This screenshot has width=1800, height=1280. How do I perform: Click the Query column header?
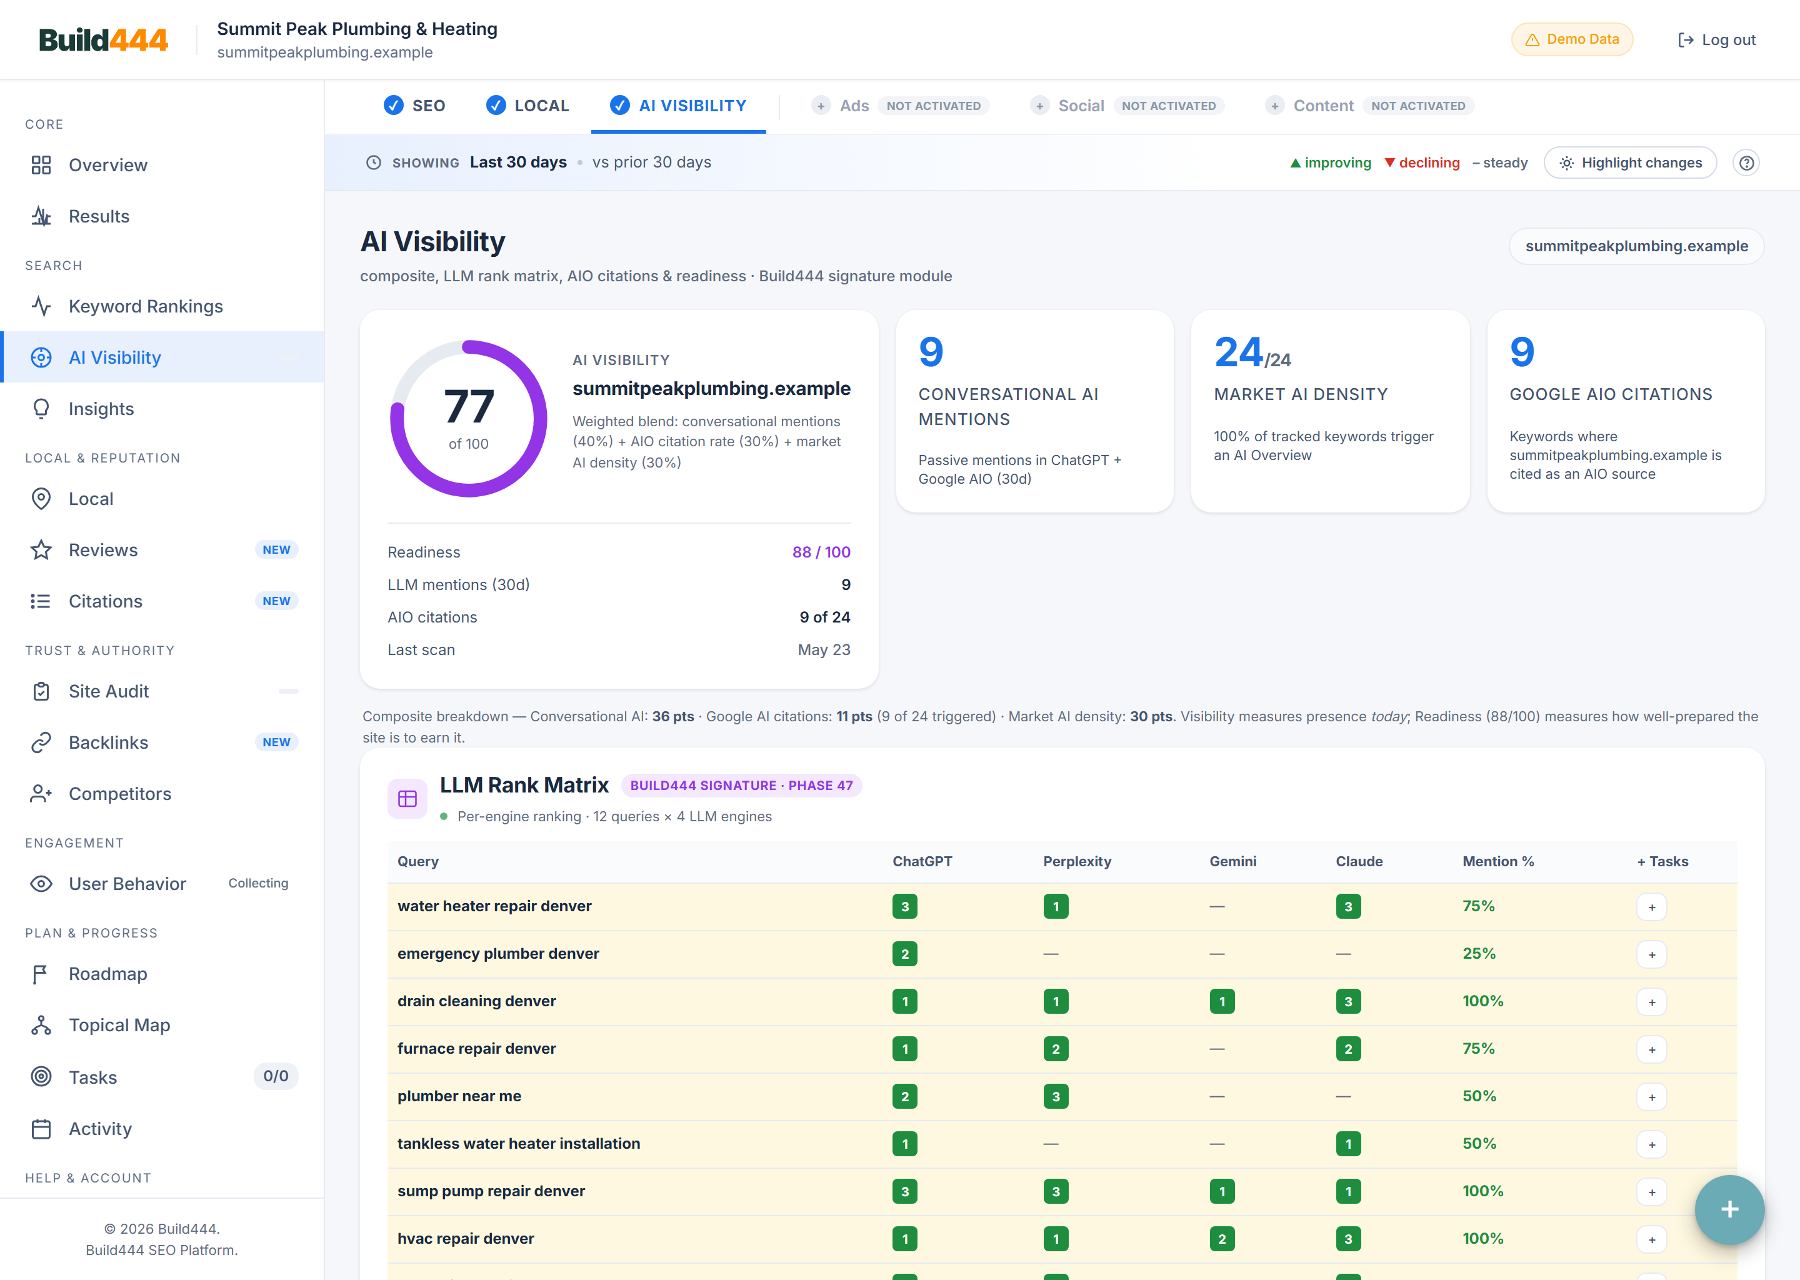[x=417, y=861]
